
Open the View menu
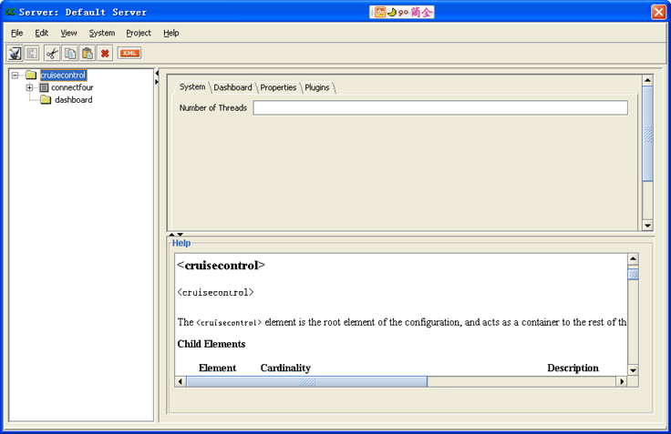coord(68,33)
